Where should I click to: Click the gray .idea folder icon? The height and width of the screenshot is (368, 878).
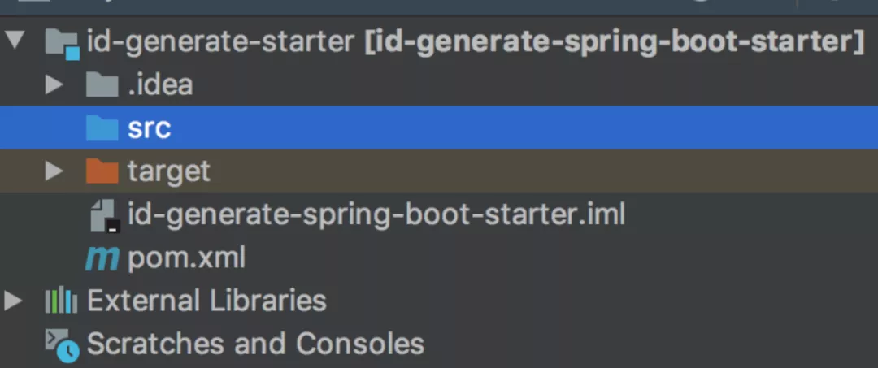(102, 84)
